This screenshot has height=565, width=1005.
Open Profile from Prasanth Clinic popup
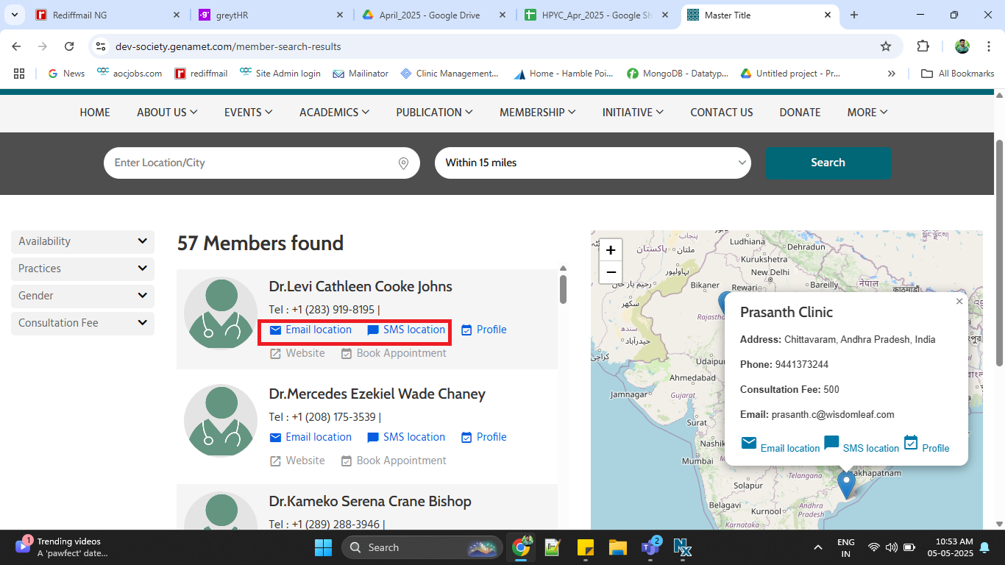(927, 447)
